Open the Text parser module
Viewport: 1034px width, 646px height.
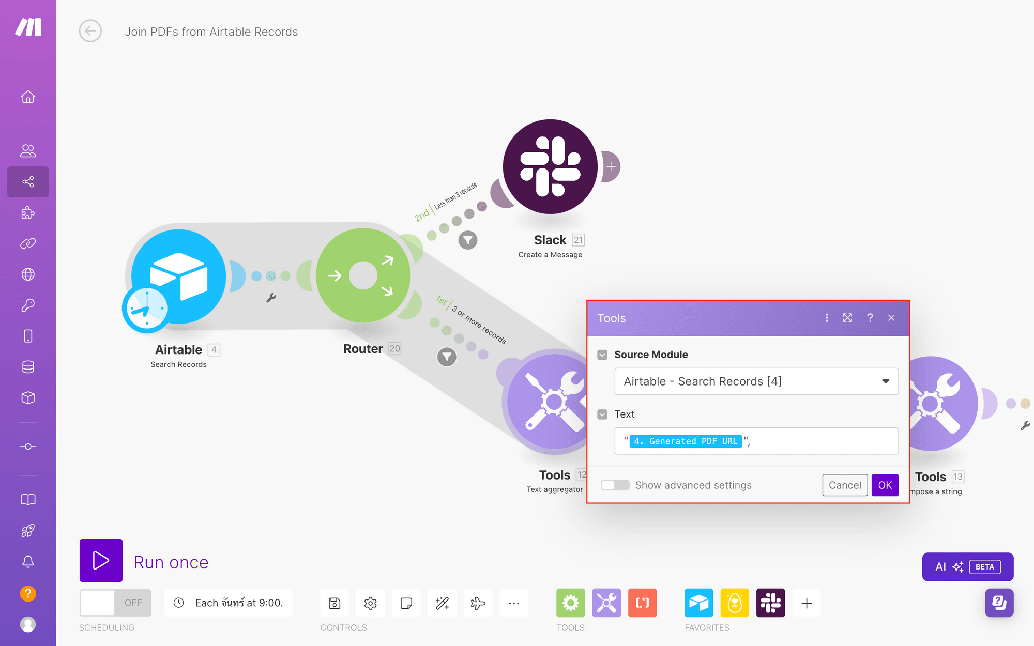point(642,603)
